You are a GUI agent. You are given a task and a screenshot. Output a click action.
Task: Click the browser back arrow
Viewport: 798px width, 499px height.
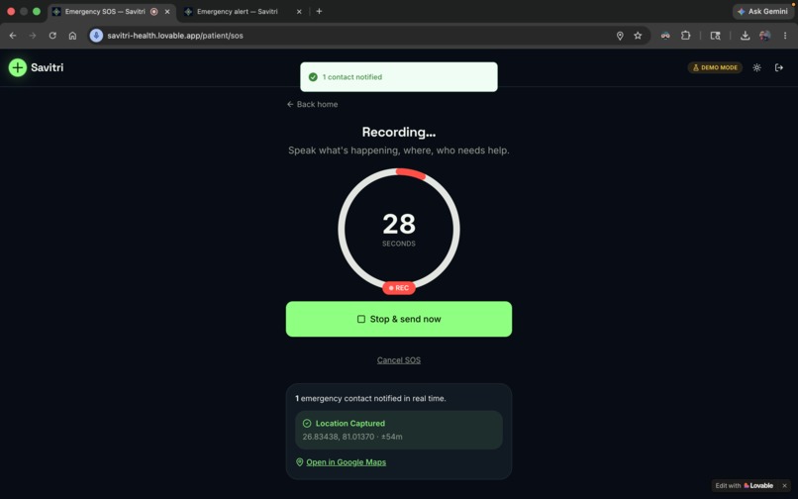tap(13, 36)
